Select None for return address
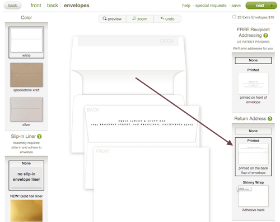This screenshot has height=222, width=280. [253, 131]
